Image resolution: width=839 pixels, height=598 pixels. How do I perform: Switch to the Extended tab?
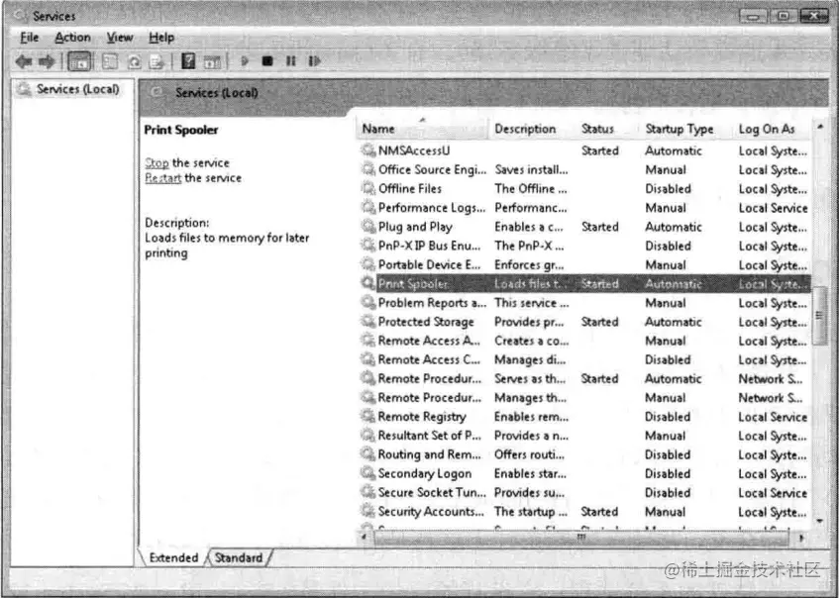(173, 557)
